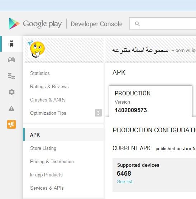Screen dimensions: 196x199
Task: Click the See list link
Action: [125, 182]
